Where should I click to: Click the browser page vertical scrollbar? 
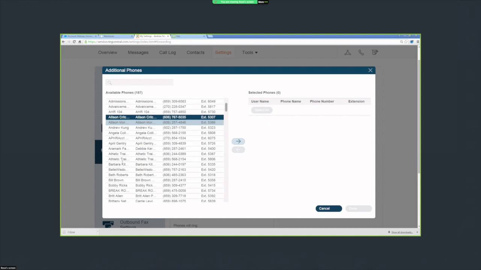click(419, 117)
